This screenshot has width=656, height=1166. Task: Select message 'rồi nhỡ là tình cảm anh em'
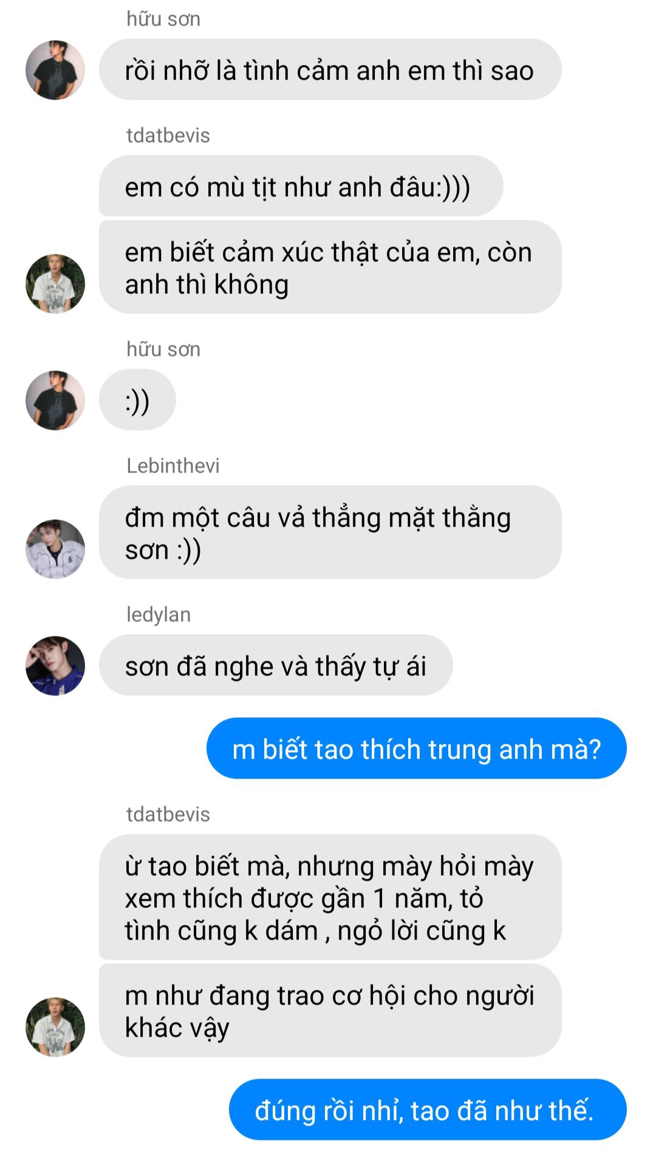pos(330,70)
